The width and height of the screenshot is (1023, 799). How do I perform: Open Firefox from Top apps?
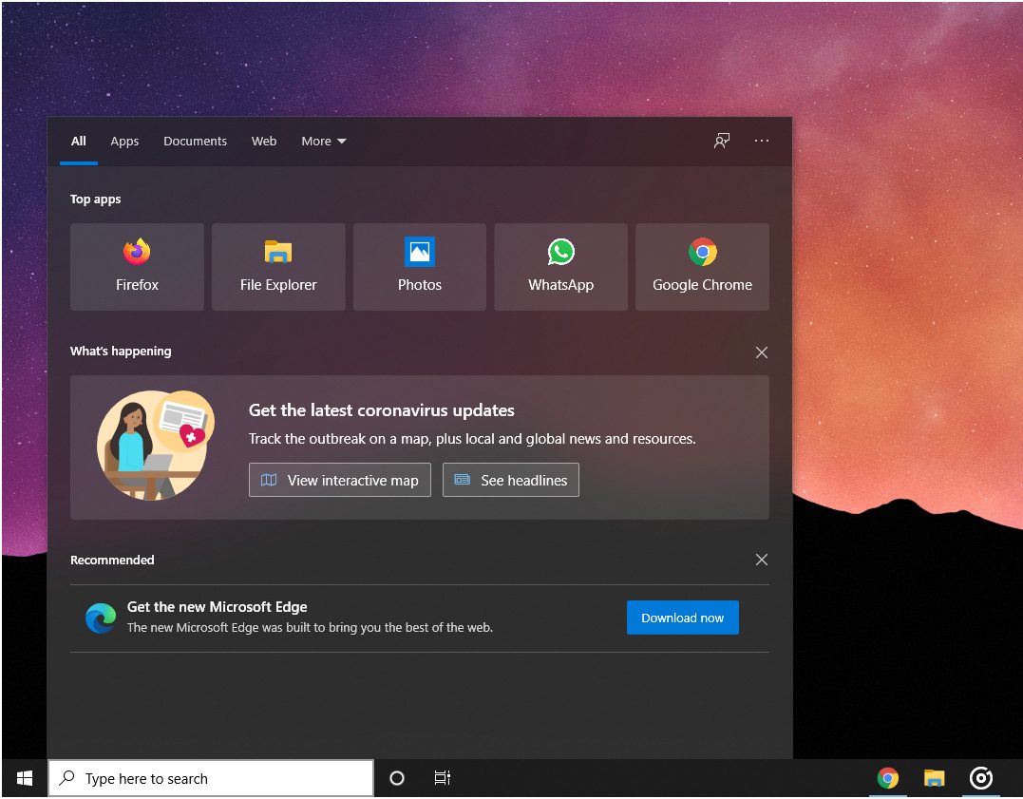pos(137,266)
